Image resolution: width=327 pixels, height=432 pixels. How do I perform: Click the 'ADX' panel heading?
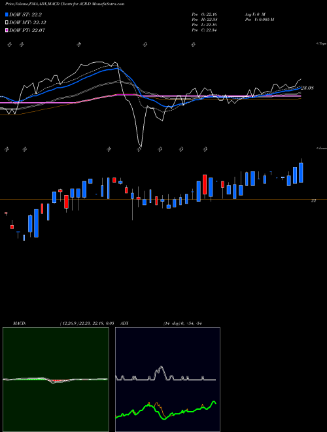(124, 323)
